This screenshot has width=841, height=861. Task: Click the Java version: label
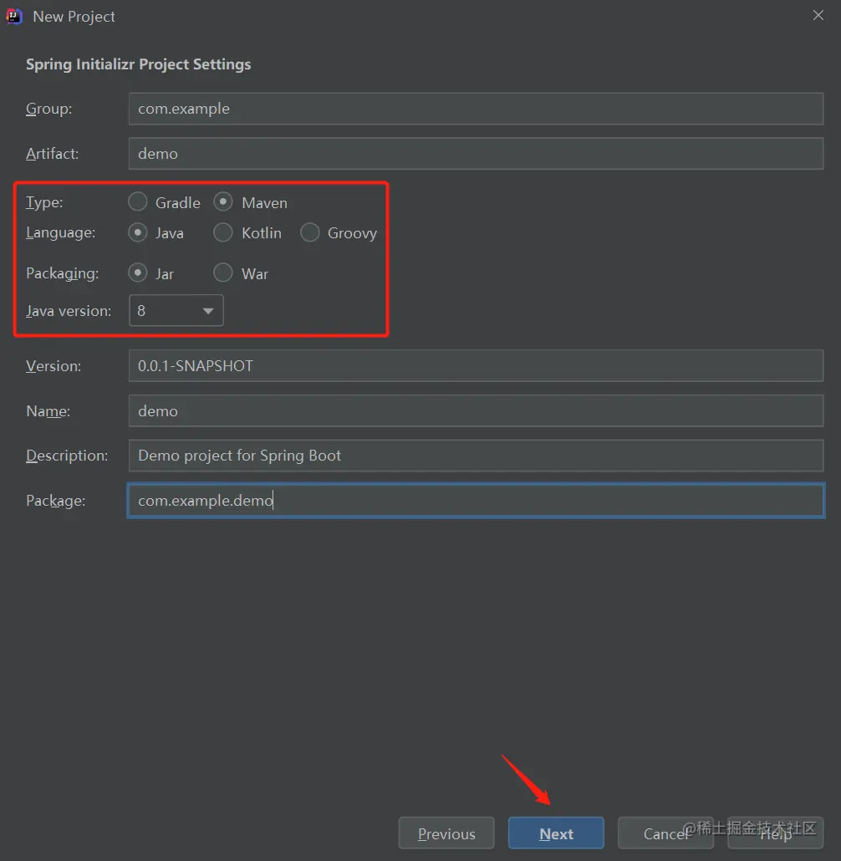(69, 311)
